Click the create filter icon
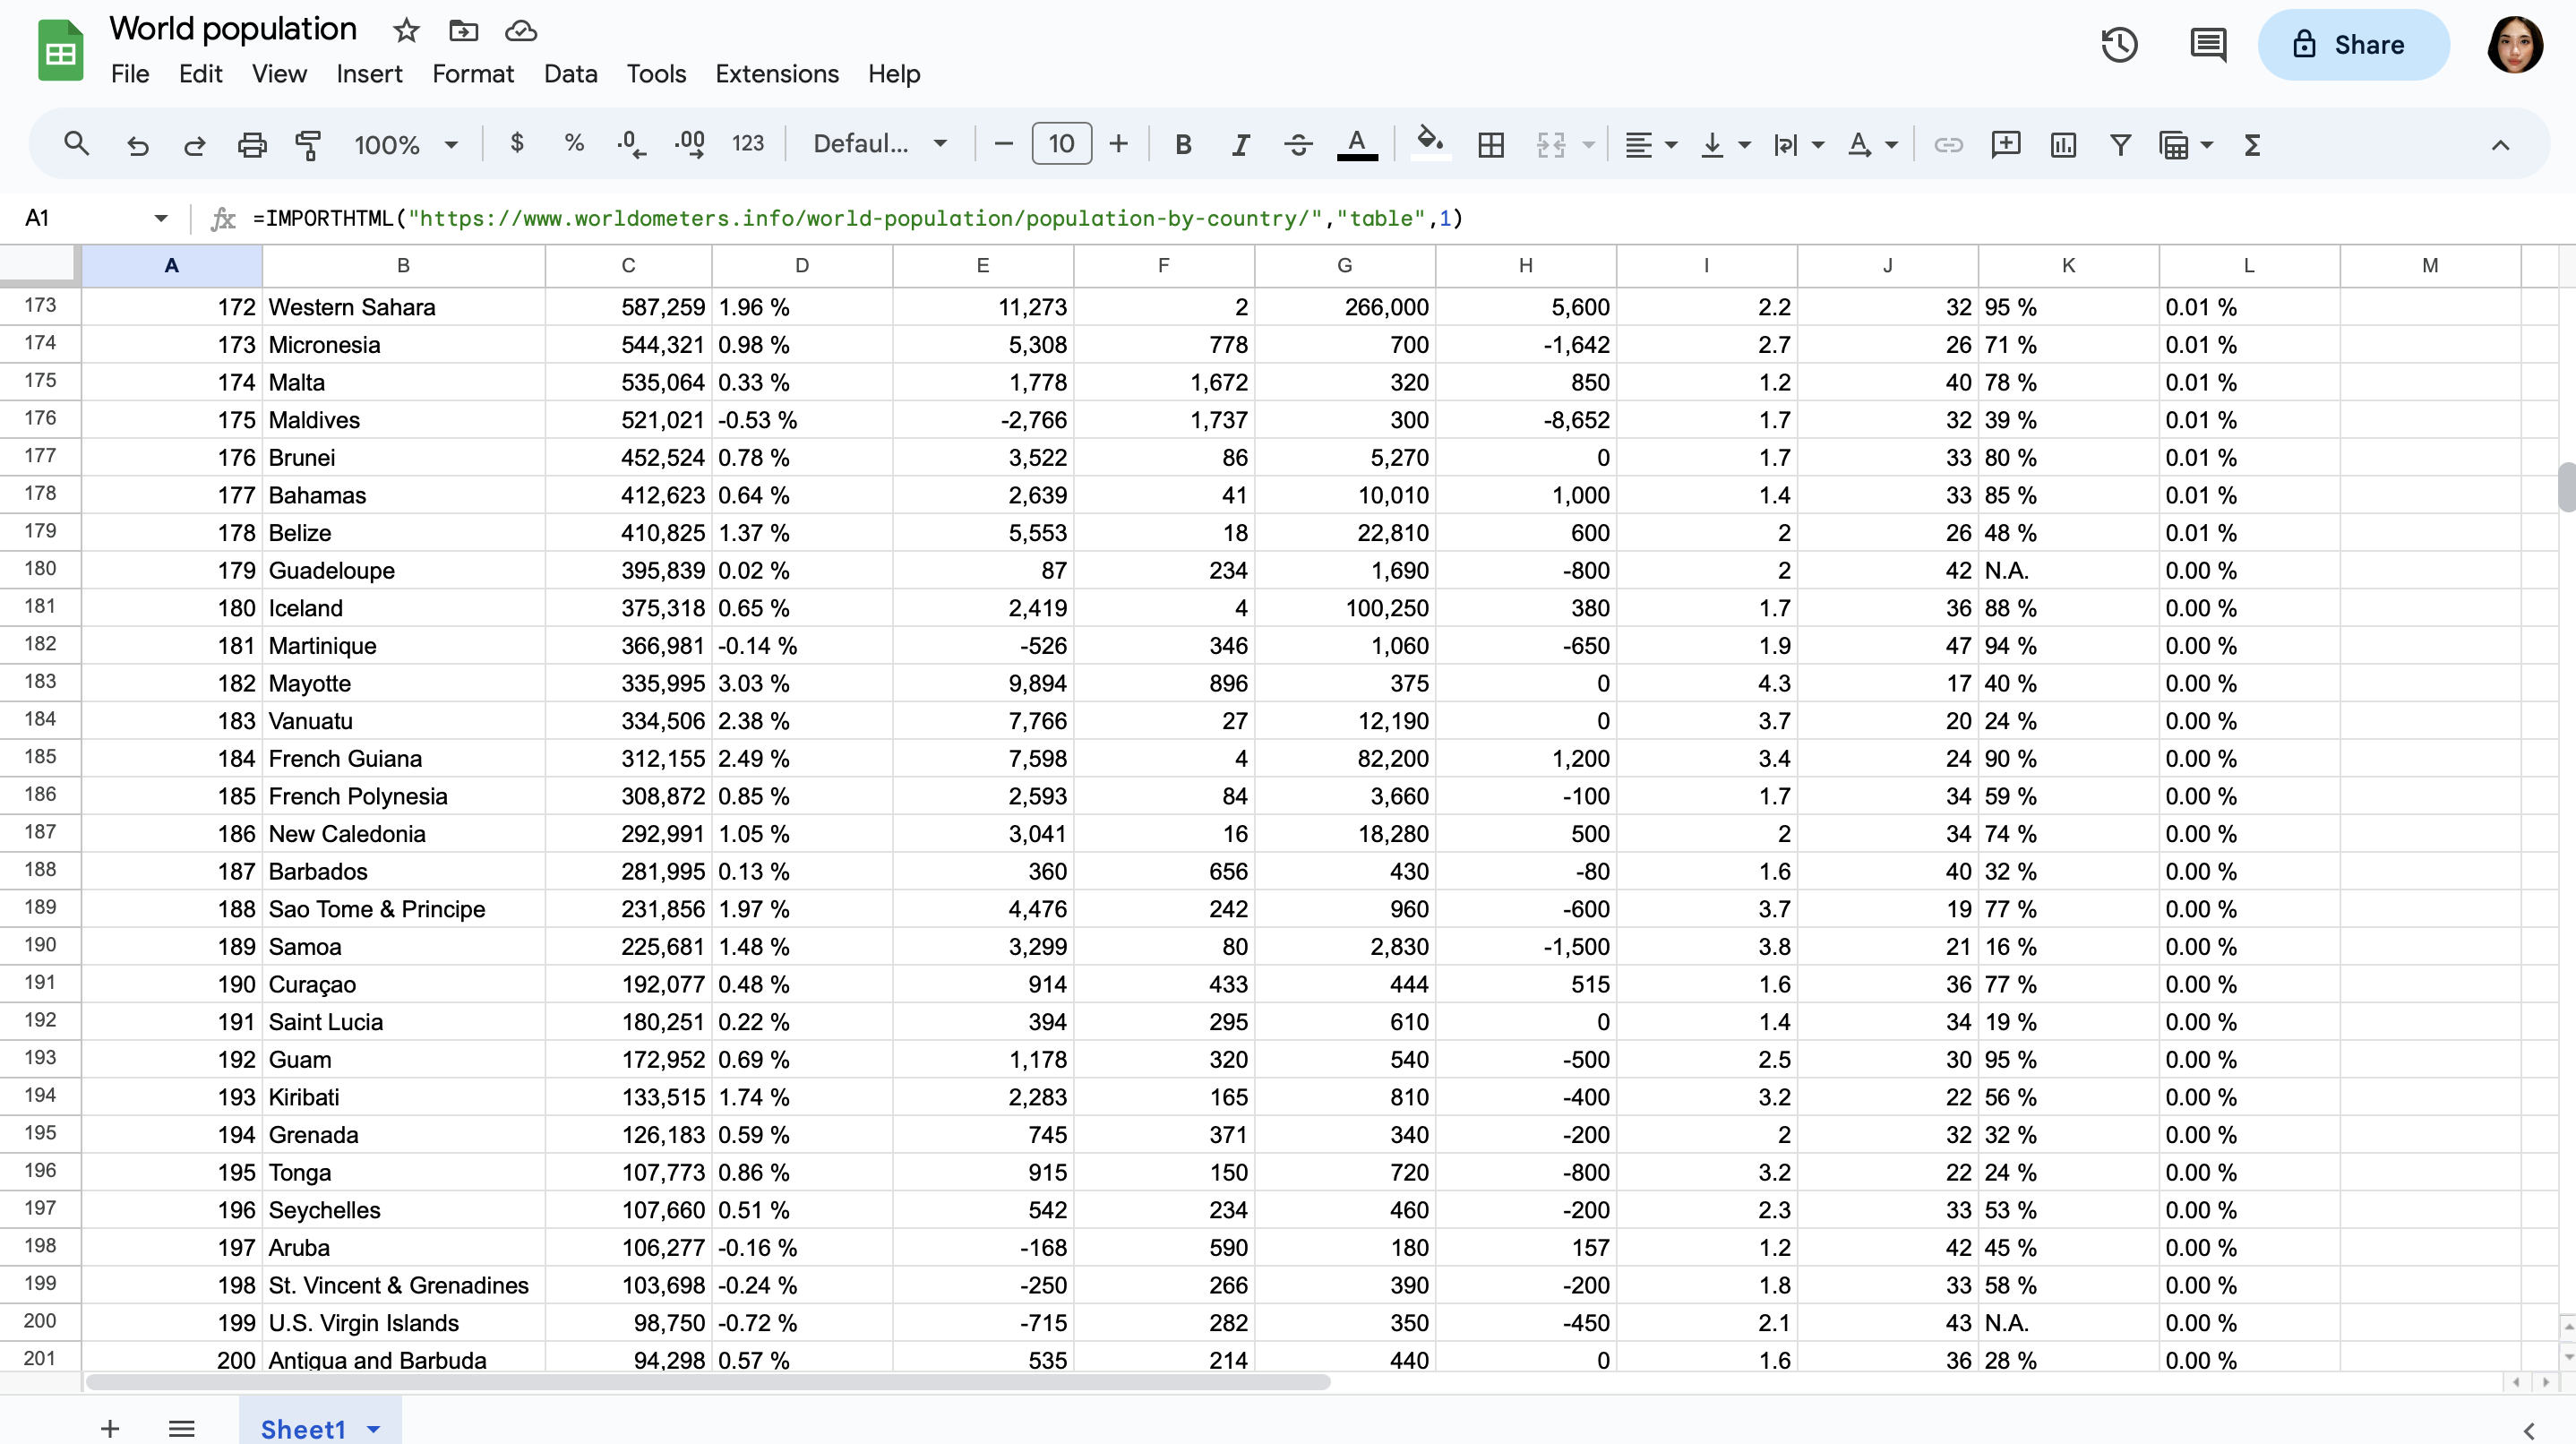Viewport: 2576px width, 1444px height. 2119,145
